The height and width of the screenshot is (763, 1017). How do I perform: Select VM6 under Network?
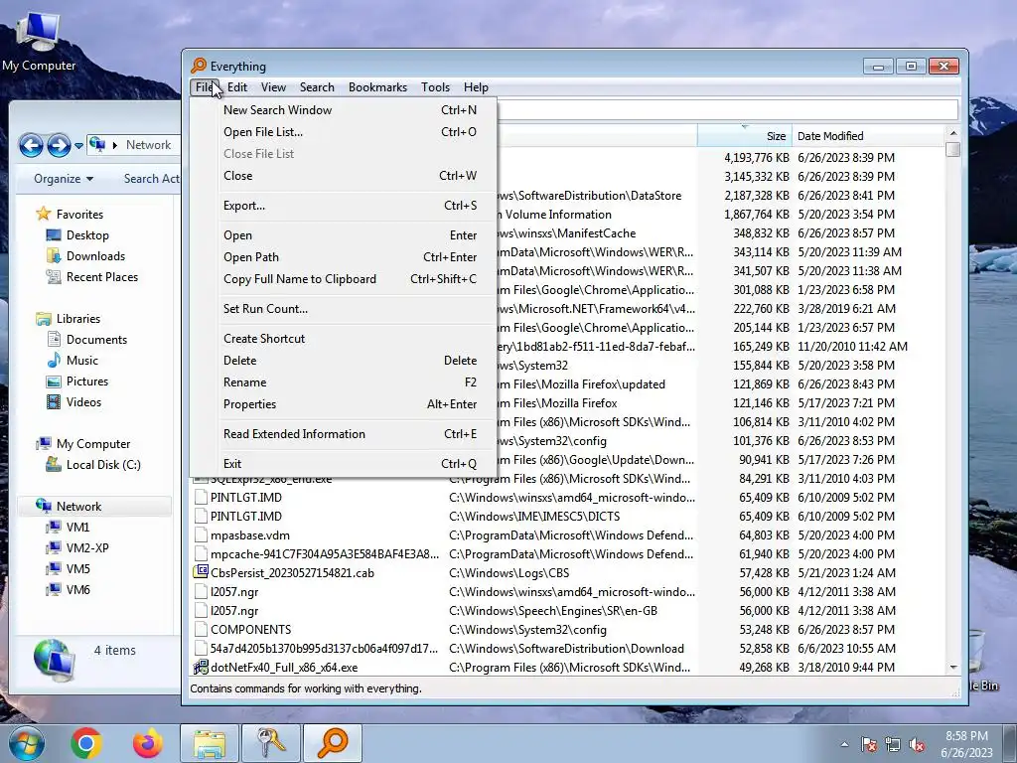[x=68, y=589]
